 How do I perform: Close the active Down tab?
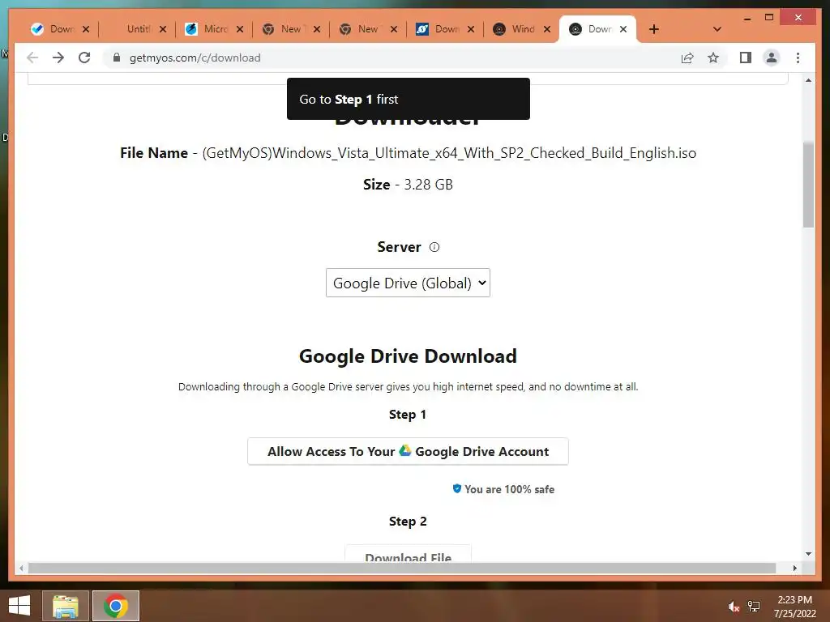tap(623, 29)
